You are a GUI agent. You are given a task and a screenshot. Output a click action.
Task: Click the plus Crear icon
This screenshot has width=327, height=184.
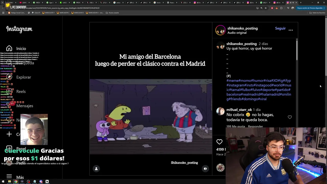coord(9,134)
